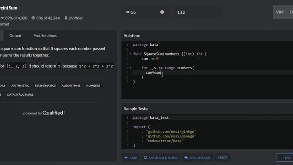Click the completions icon near 386 of 42,244

pos(33,18)
